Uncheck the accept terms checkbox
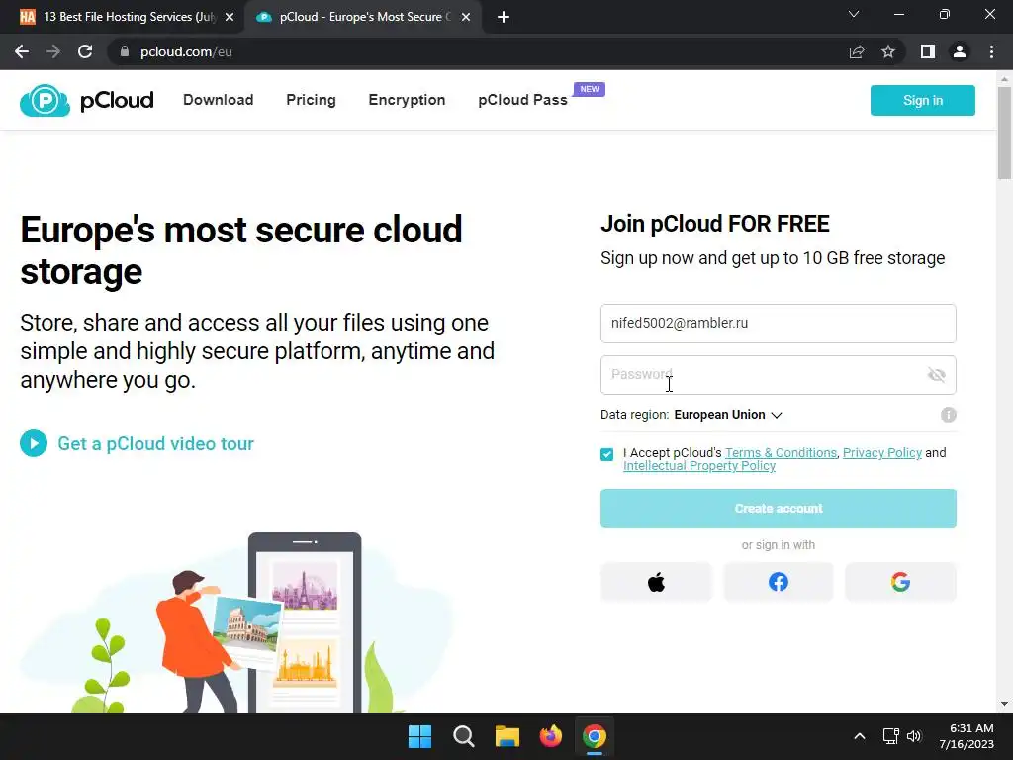The width and height of the screenshot is (1013, 760). (x=606, y=454)
